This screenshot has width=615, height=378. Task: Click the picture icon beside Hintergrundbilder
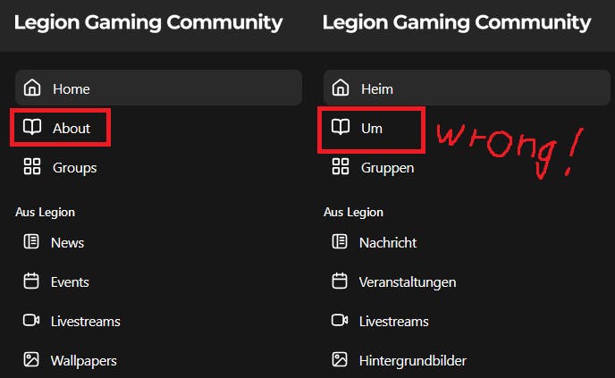point(340,359)
